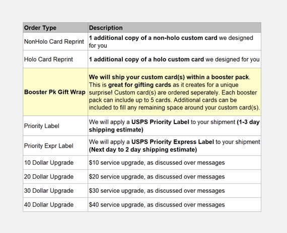
Task: Click the non-holo custom card description text
Action: click(x=174, y=42)
